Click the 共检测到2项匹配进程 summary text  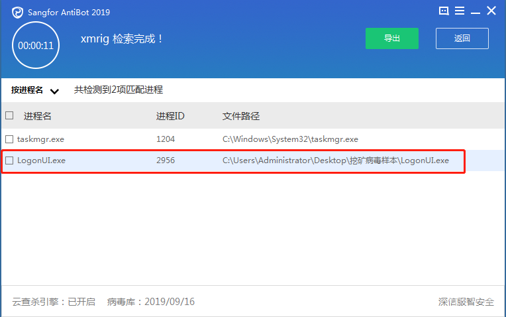(119, 90)
